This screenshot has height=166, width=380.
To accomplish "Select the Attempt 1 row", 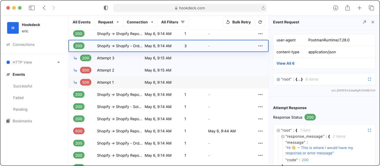I will [x=168, y=82].
